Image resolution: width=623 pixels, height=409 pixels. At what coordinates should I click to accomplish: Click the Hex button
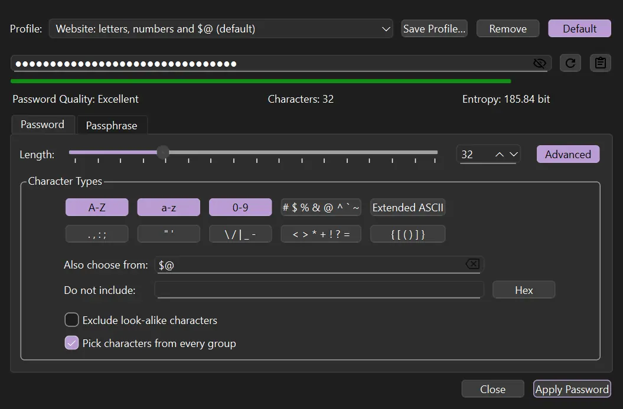pyautogui.click(x=524, y=290)
